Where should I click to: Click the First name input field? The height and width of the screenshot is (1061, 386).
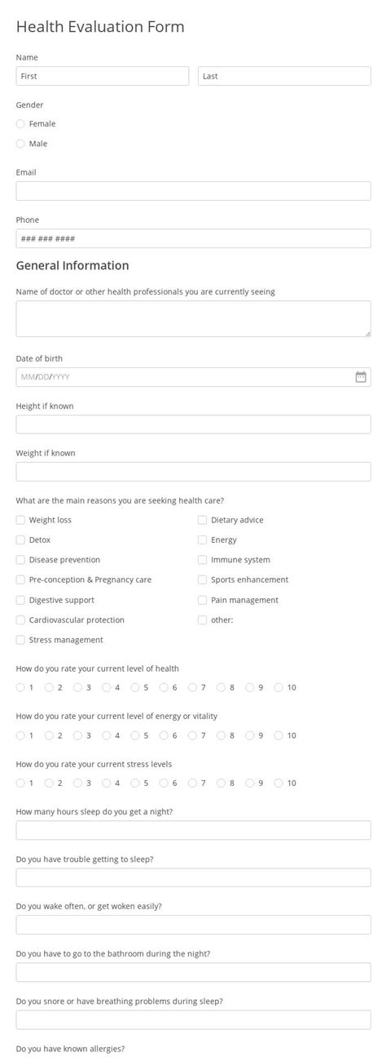(x=103, y=76)
